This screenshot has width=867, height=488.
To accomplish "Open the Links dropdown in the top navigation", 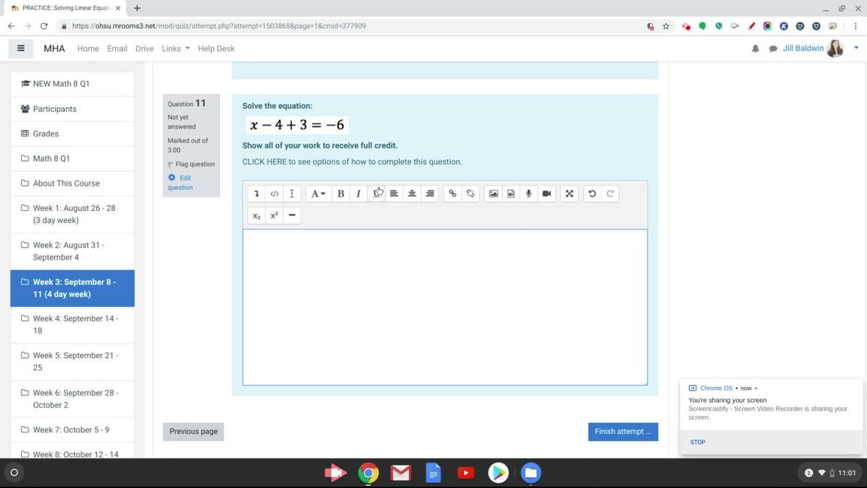I will coord(174,48).
